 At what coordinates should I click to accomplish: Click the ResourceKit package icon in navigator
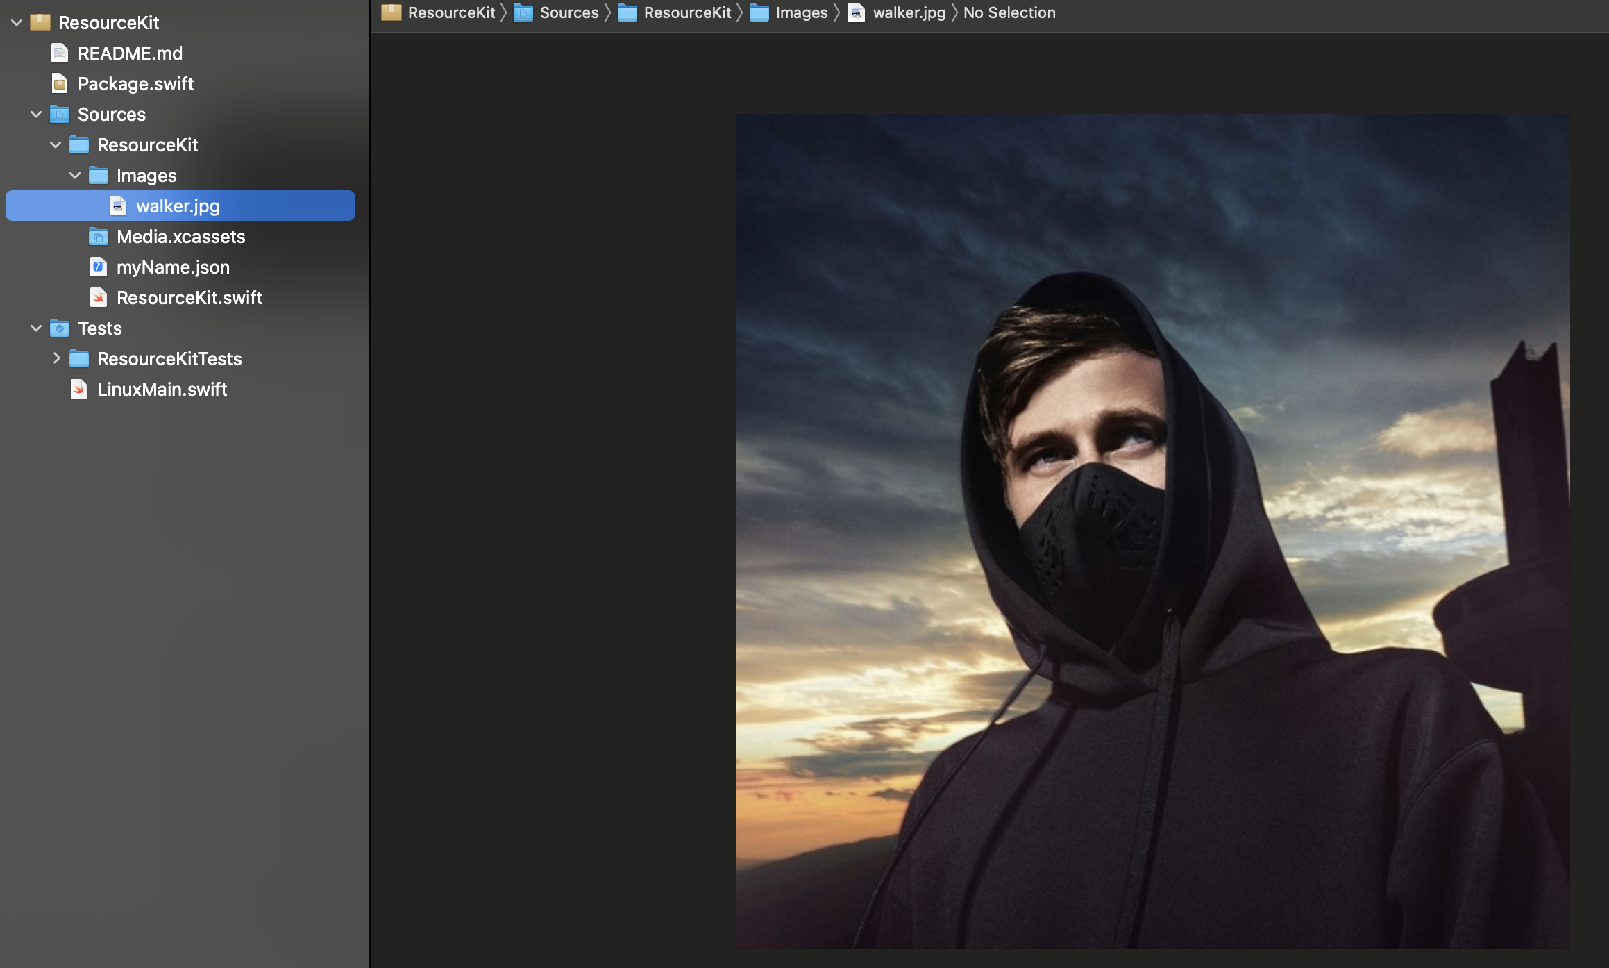click(x=40, y=23)
